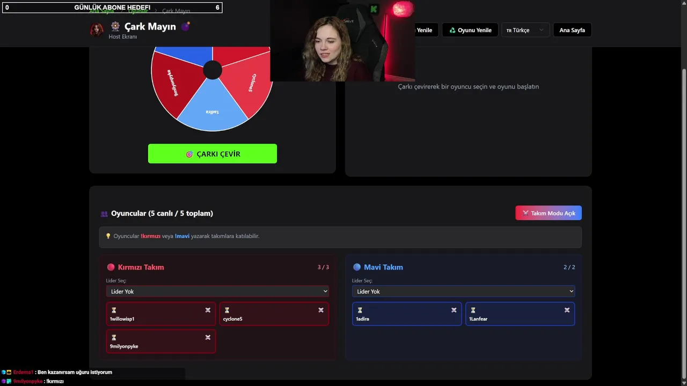
Task: Click the 2 / 2 blue team count
Action: (569, 267)
